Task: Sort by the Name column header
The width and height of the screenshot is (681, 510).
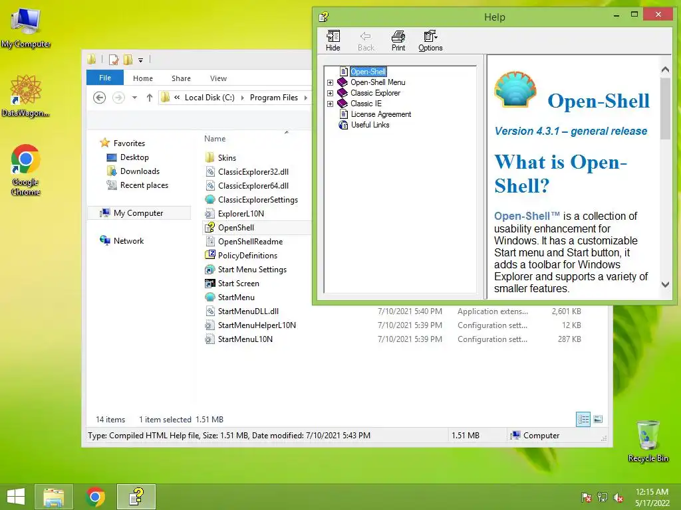Action: [x=215, y=138]
